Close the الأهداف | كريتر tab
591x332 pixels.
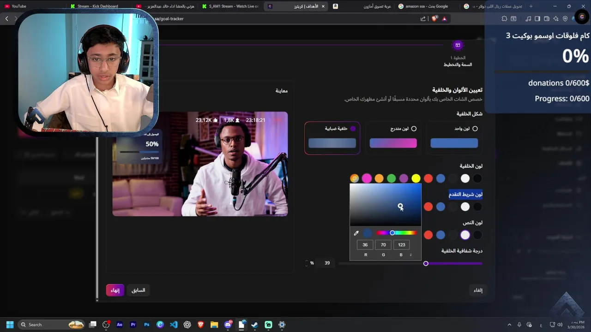click(x=323, y=6)
